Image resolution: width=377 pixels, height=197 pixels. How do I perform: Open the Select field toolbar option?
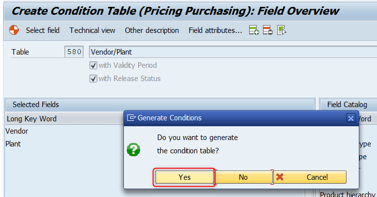(43, 30)
